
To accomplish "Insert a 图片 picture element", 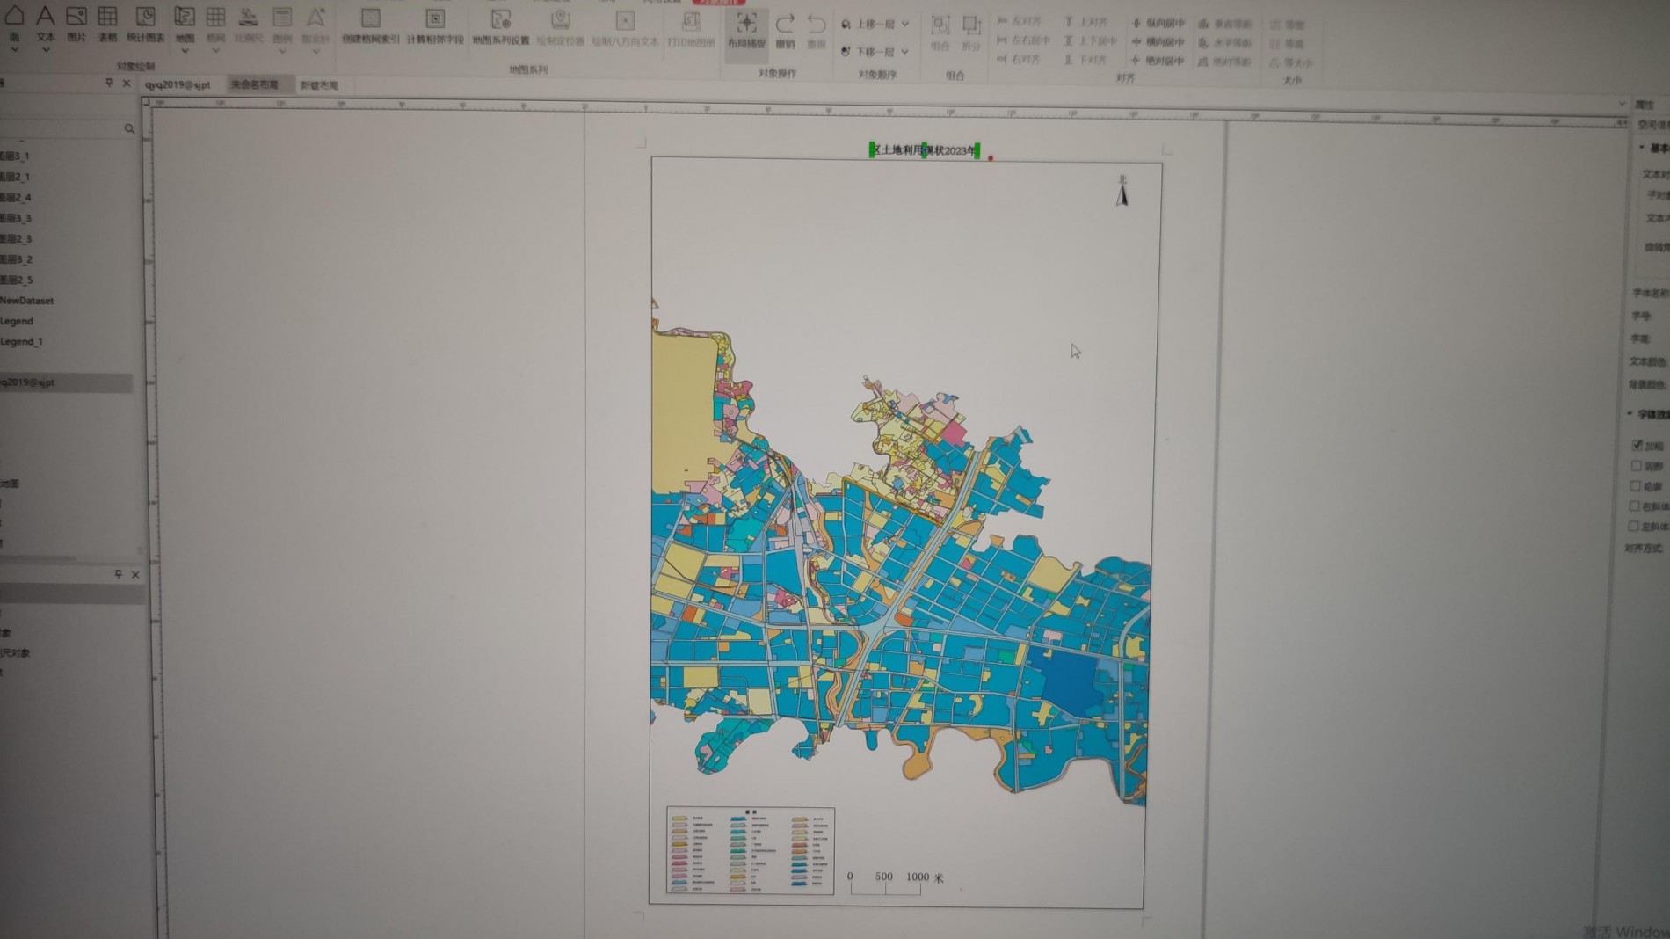I will (76, 24).
